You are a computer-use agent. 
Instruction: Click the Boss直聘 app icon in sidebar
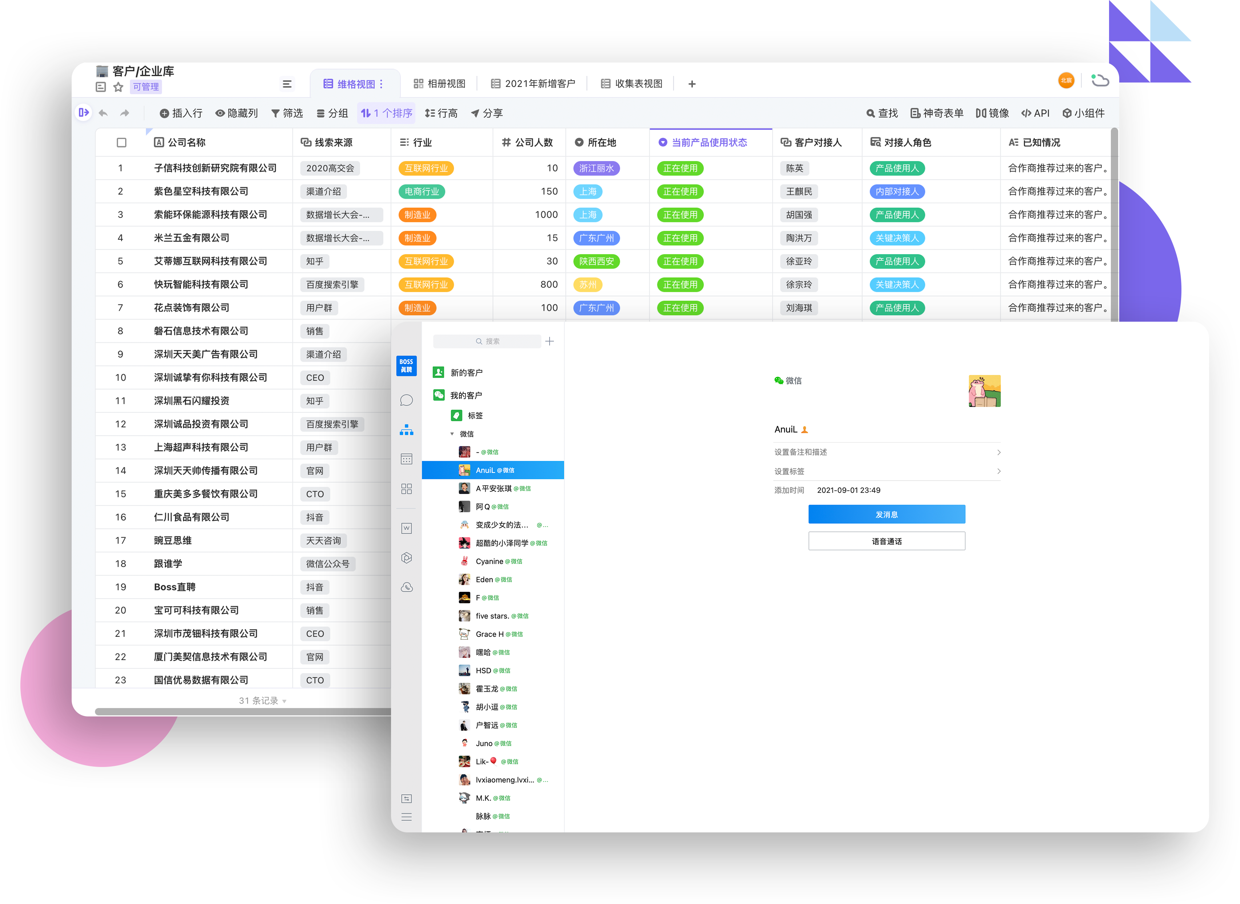click(406, 366)
